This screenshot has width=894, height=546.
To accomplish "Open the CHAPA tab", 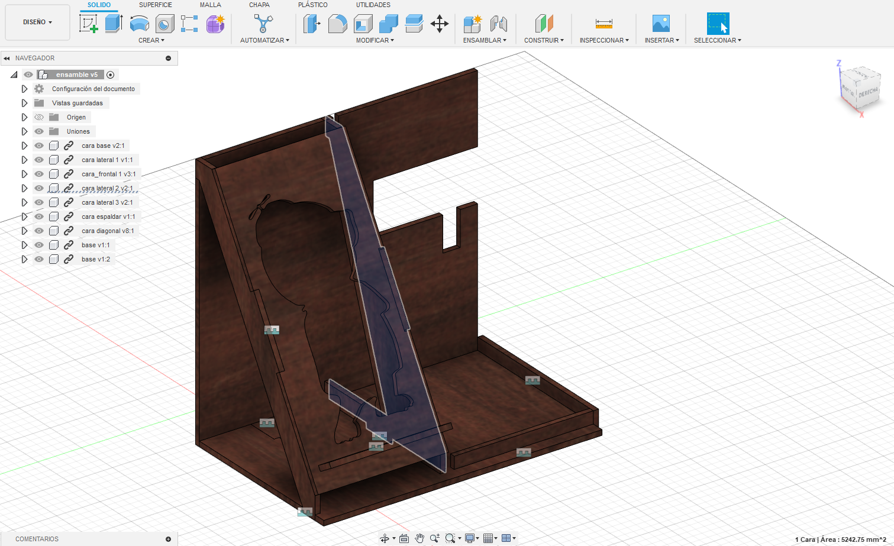I will [x=259, y=5].
